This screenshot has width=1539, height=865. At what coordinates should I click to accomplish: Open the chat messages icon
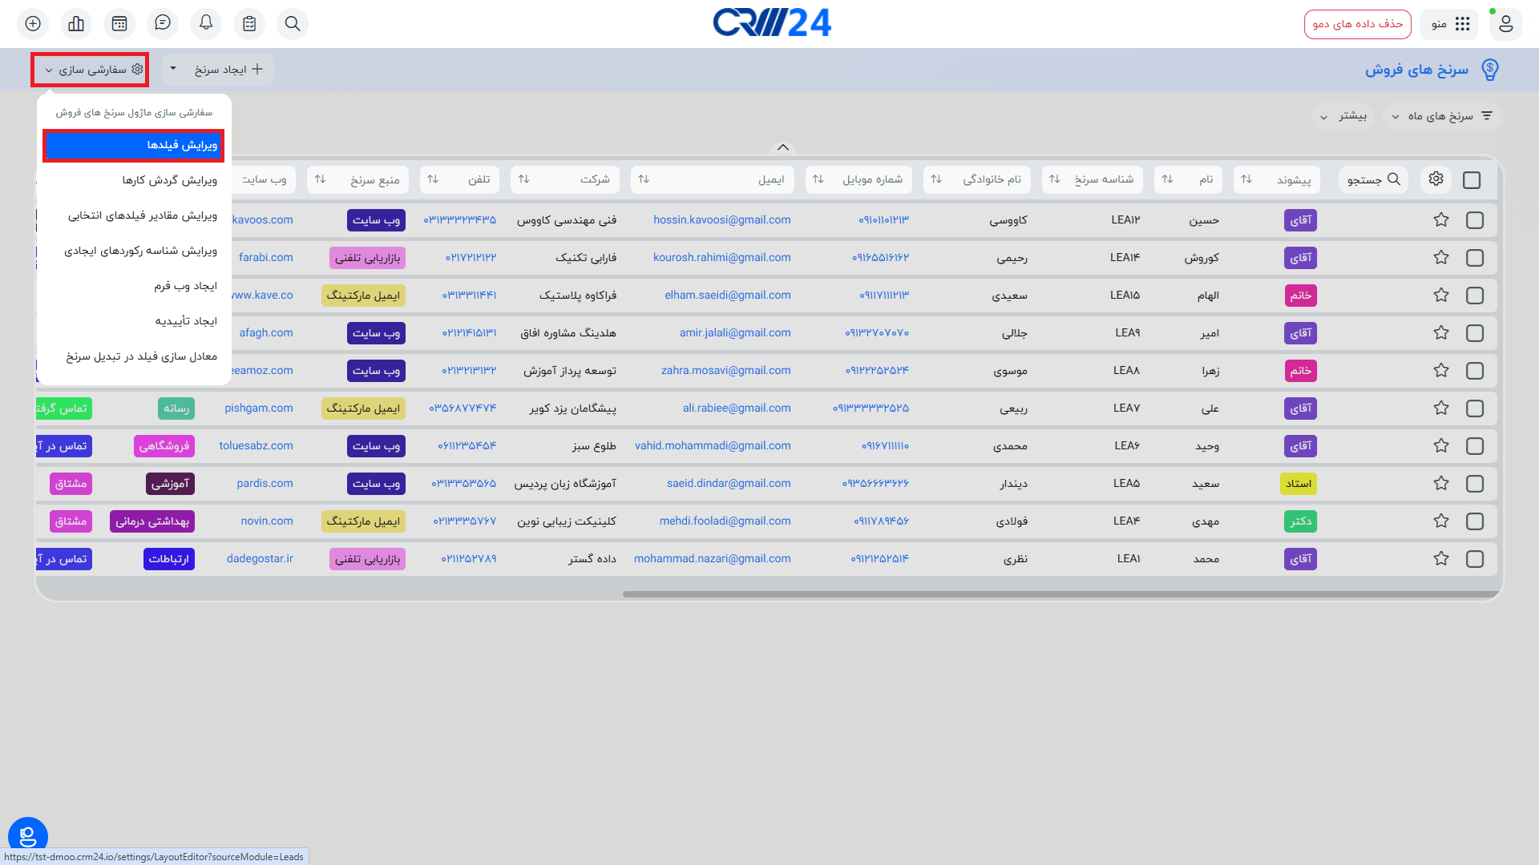click(x=163, y=23)
